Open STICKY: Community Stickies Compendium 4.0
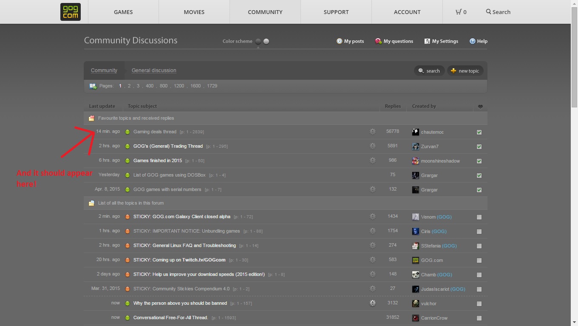578x326 pixels. [181, 289]
